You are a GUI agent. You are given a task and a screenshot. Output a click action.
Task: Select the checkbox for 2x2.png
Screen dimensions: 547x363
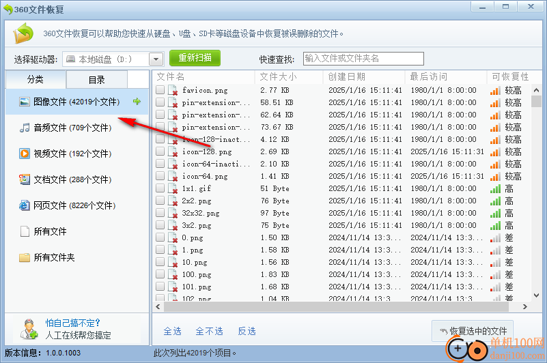point(160,201)
